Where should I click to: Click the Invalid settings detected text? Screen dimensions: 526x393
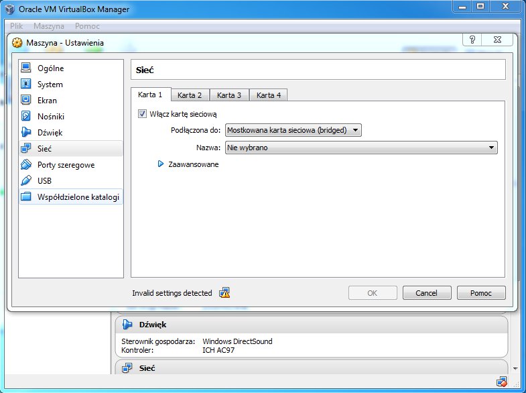pos(172,293)
